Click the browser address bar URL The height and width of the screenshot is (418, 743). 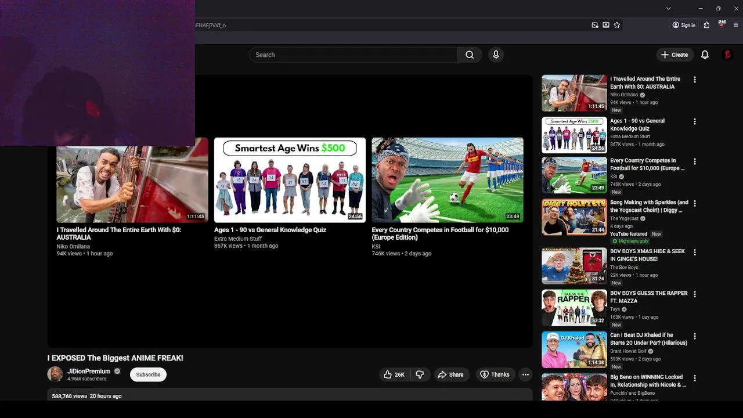point(211,26)
